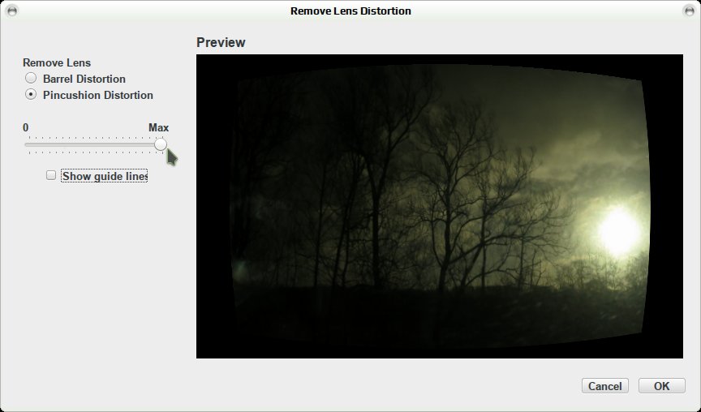Enable the Show guide lines checkbox
Viewport: 701px width, 412px height.
[x=51, y=175]
